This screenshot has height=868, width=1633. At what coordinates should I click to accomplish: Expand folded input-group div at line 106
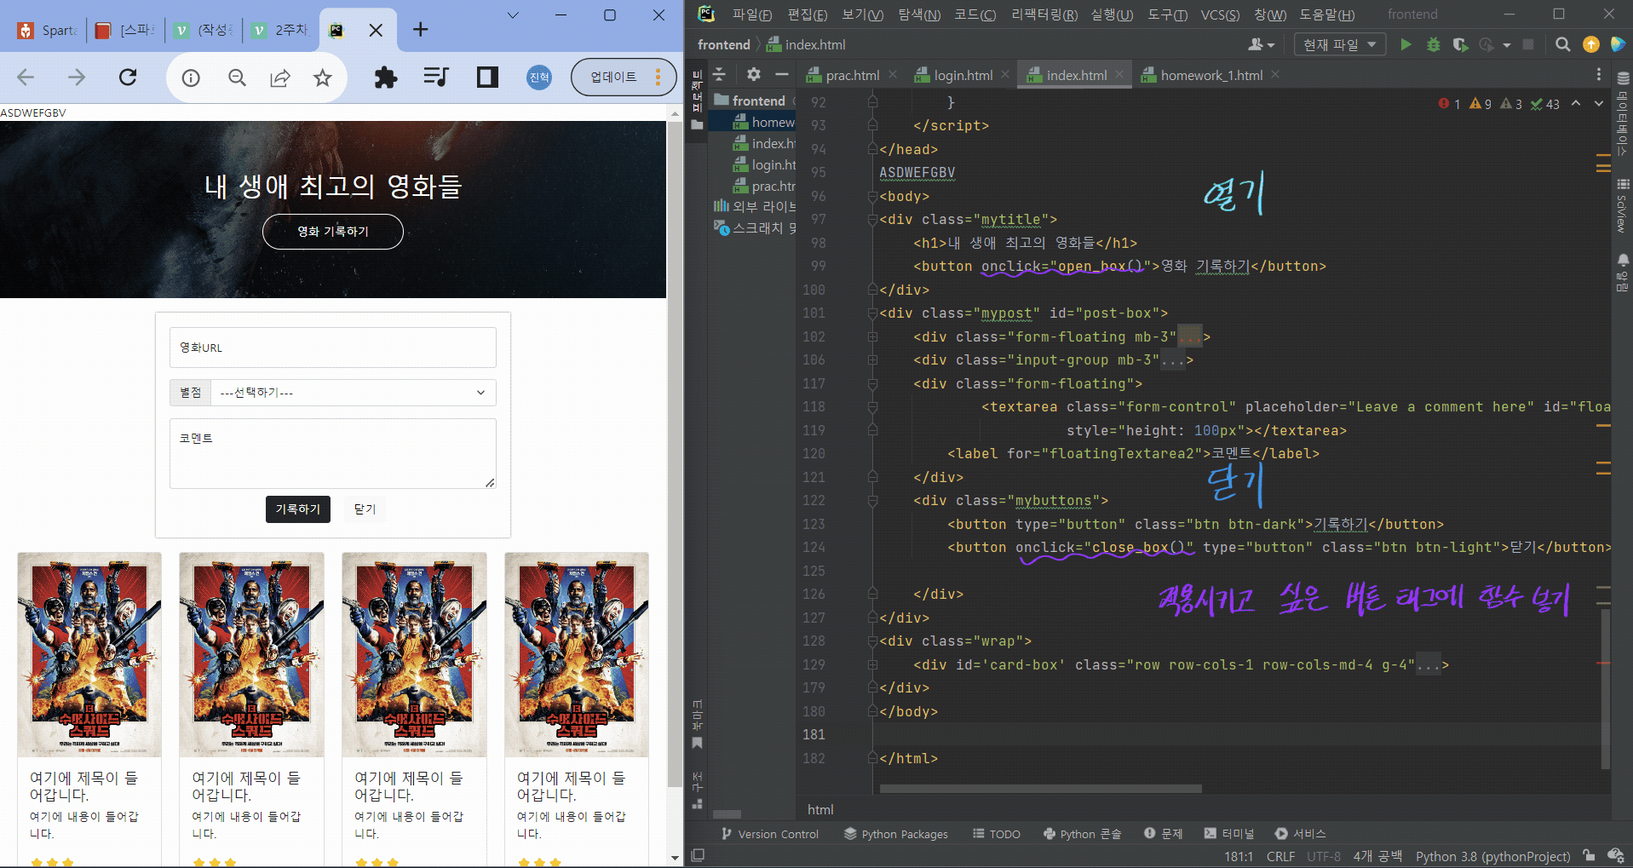[x=872, y=360]
